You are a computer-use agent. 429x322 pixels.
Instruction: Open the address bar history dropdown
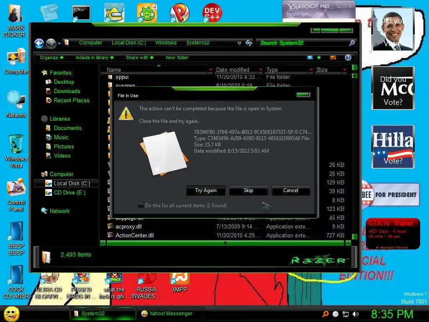(x=239, y=43)
